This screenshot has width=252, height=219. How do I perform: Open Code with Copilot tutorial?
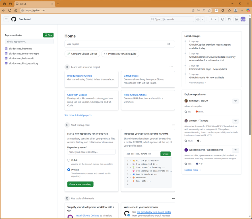coord(77,95)
